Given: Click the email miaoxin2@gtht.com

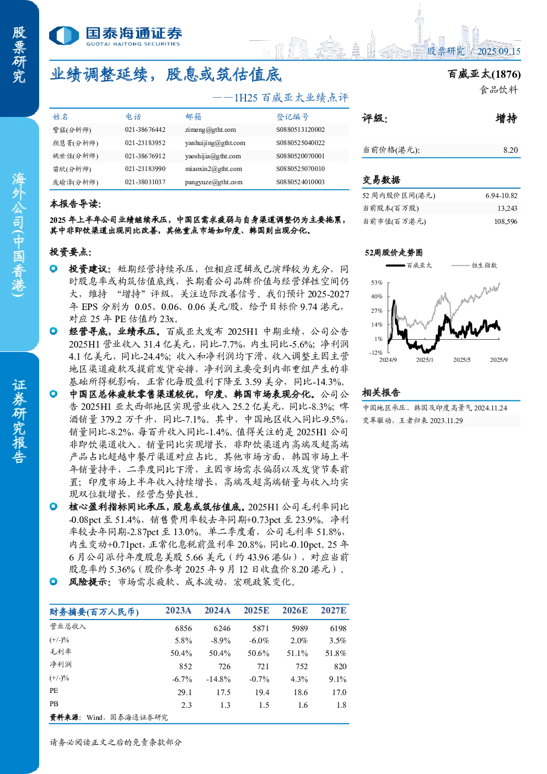Looking at the screenshot, I should (213, 169).
